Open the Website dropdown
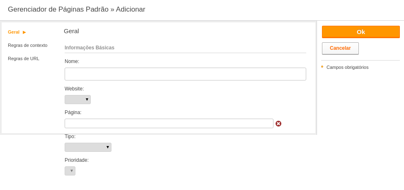Image resolution: width=404 pixels, height=190 pixels. click(77, 100)
